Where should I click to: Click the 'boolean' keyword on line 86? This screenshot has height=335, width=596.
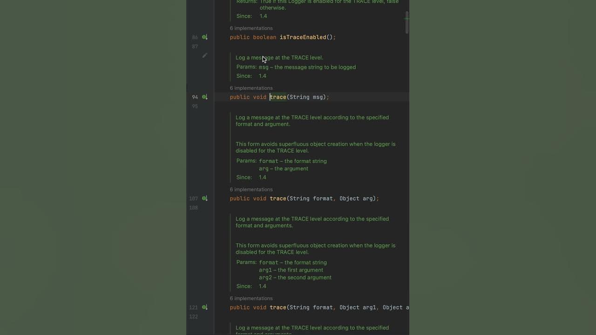[264, 37]
